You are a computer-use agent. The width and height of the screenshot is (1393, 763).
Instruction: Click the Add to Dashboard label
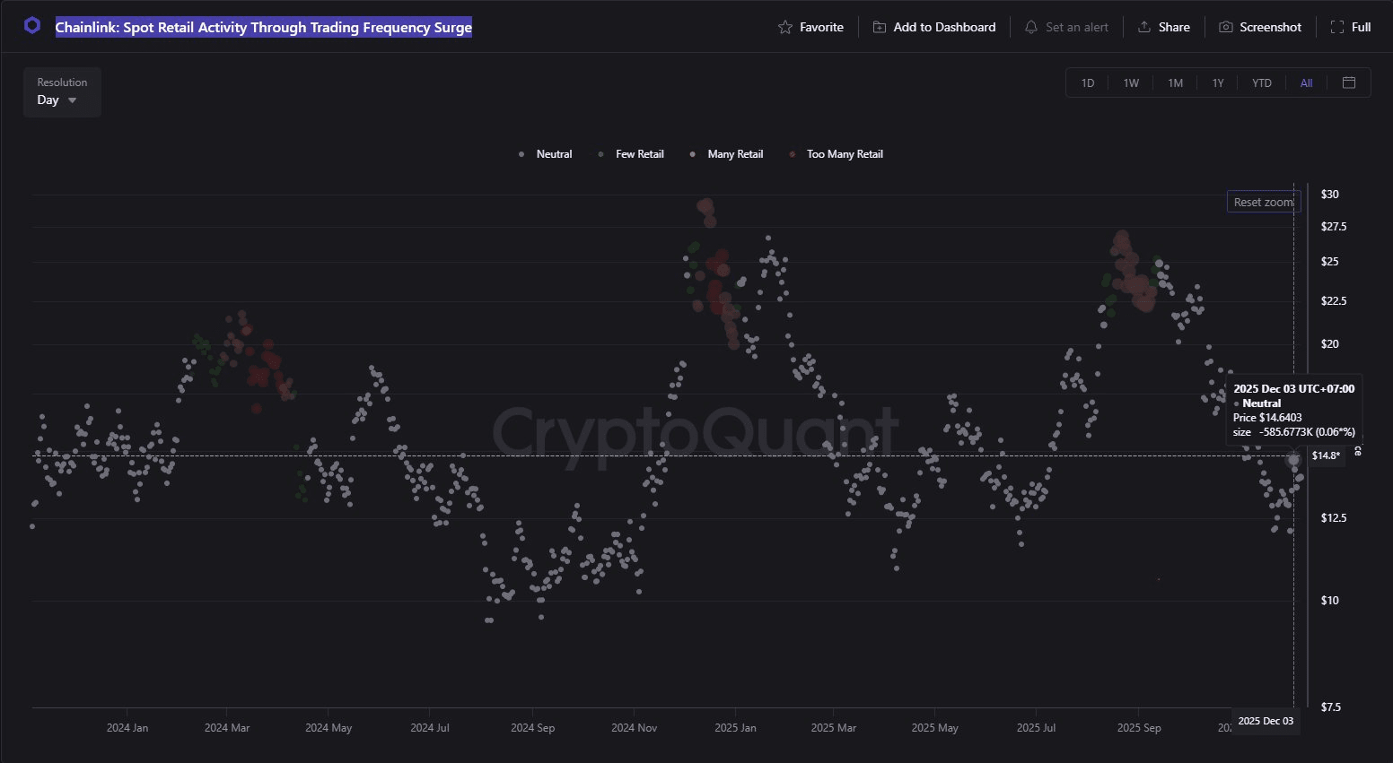944,27
